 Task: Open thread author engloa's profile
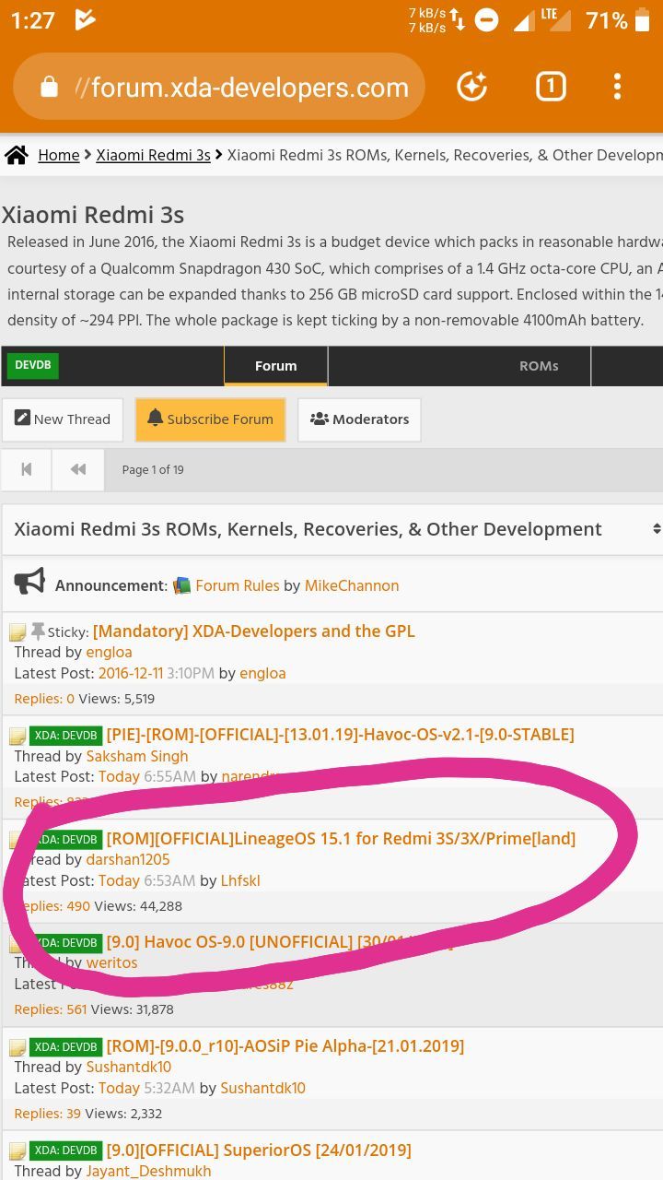[x=109, y=653]
